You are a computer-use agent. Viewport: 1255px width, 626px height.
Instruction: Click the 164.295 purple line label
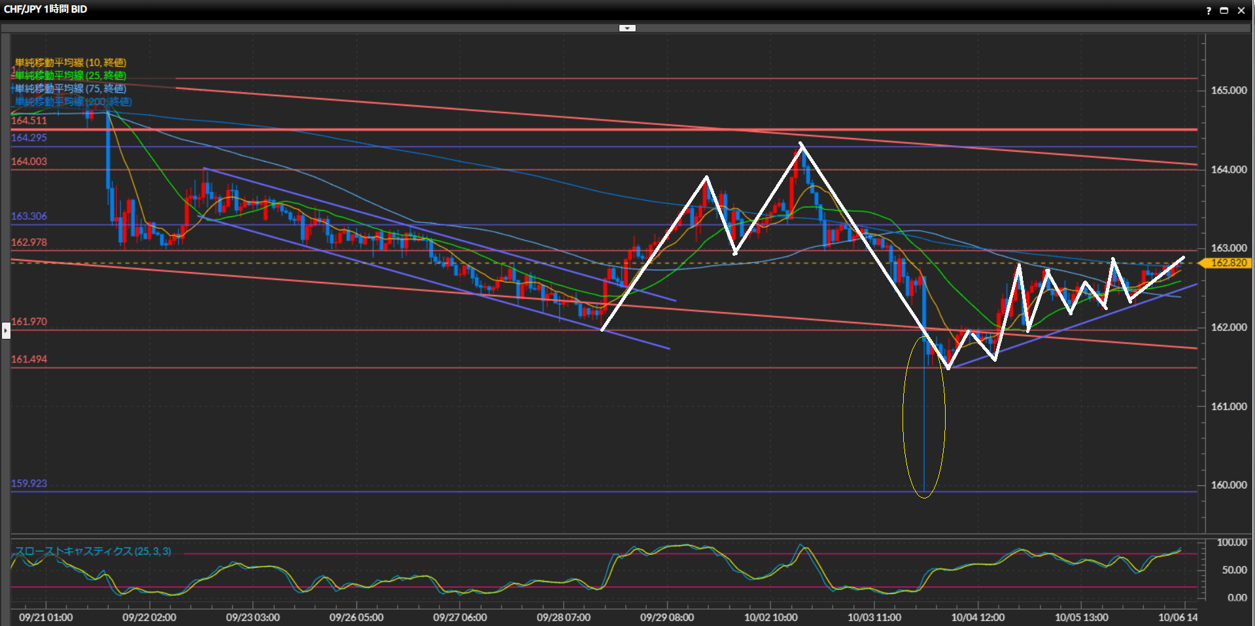[29, 138]
